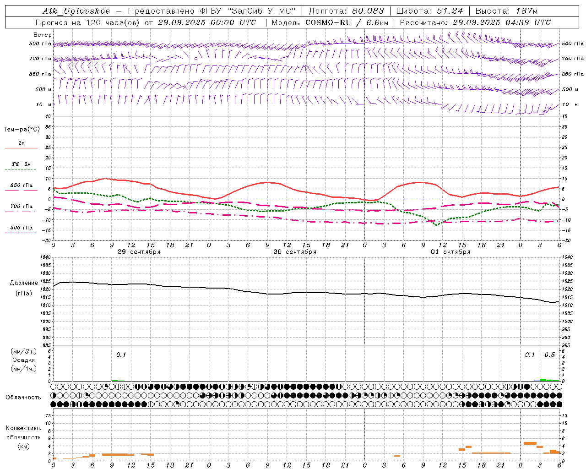The width and height of the screenshot is (586, 469).
Task: Click the 'Давление' pressure section label
Action: (24, 283)
